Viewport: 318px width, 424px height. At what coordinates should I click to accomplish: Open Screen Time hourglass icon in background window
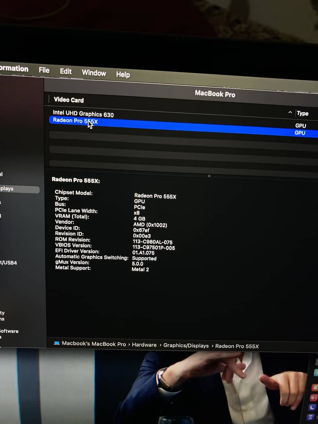point(311,418)
